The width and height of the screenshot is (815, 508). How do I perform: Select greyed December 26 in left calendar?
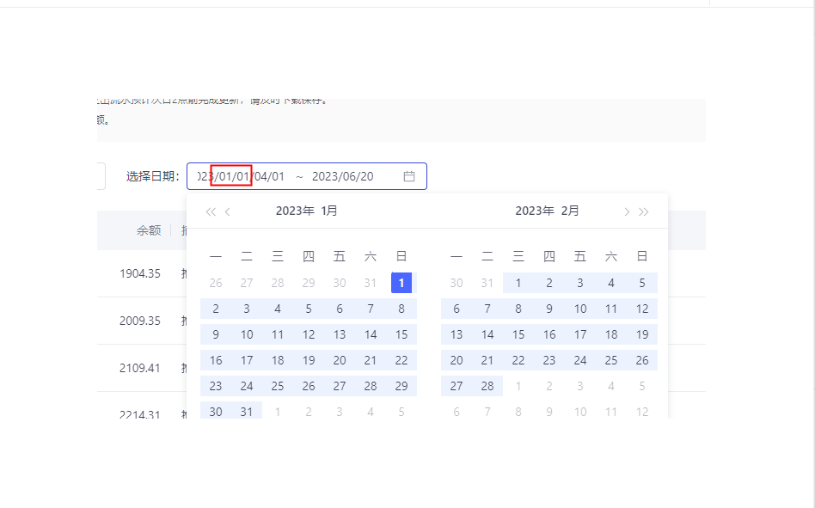point(216,283)
